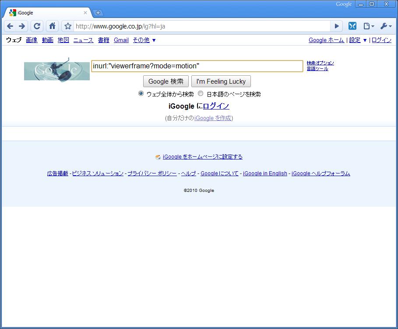This screenshot has width=398, height=329.
Task: Click iGoogle をホームページに設定する link
Action: click(x=203, y=157)
